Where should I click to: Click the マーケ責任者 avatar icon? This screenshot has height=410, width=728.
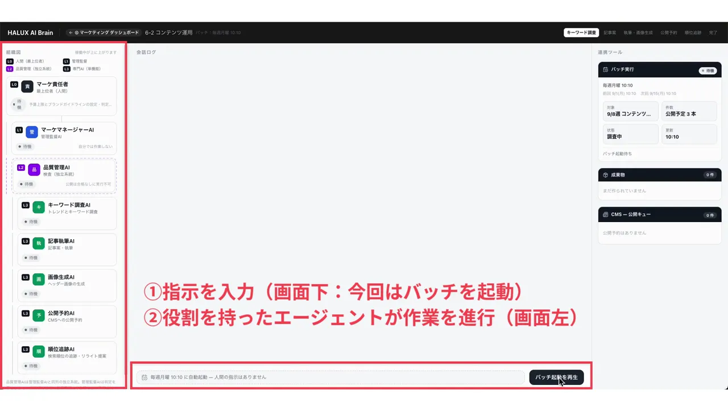coord(27,87)
